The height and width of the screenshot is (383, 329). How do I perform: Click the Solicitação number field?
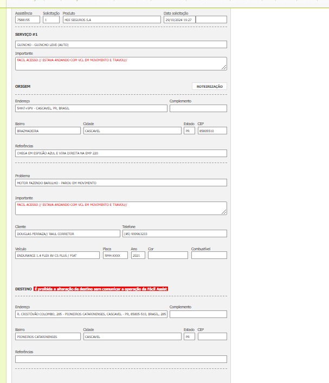(51, 20)
